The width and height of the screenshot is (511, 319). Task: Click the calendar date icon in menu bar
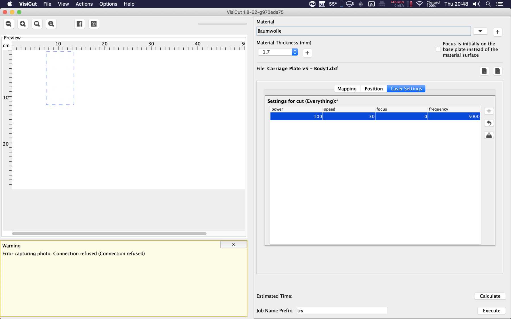(322, 4)
